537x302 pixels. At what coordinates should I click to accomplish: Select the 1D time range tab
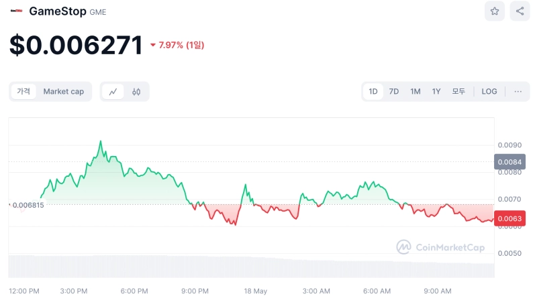pyautogui.click(x=373, y=92)
